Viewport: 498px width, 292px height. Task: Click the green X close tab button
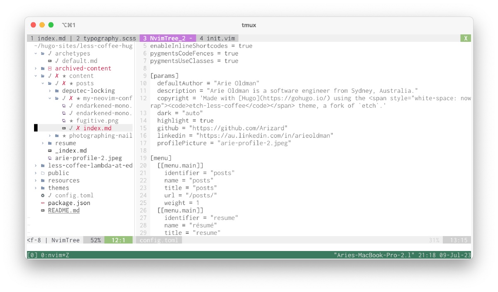[x=466, y=38]
